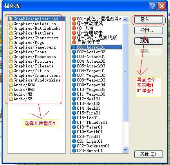Click the blue dot beside 006-Weapon01
The height and width of the screenshot is (165, 170).
click(74, 71)
